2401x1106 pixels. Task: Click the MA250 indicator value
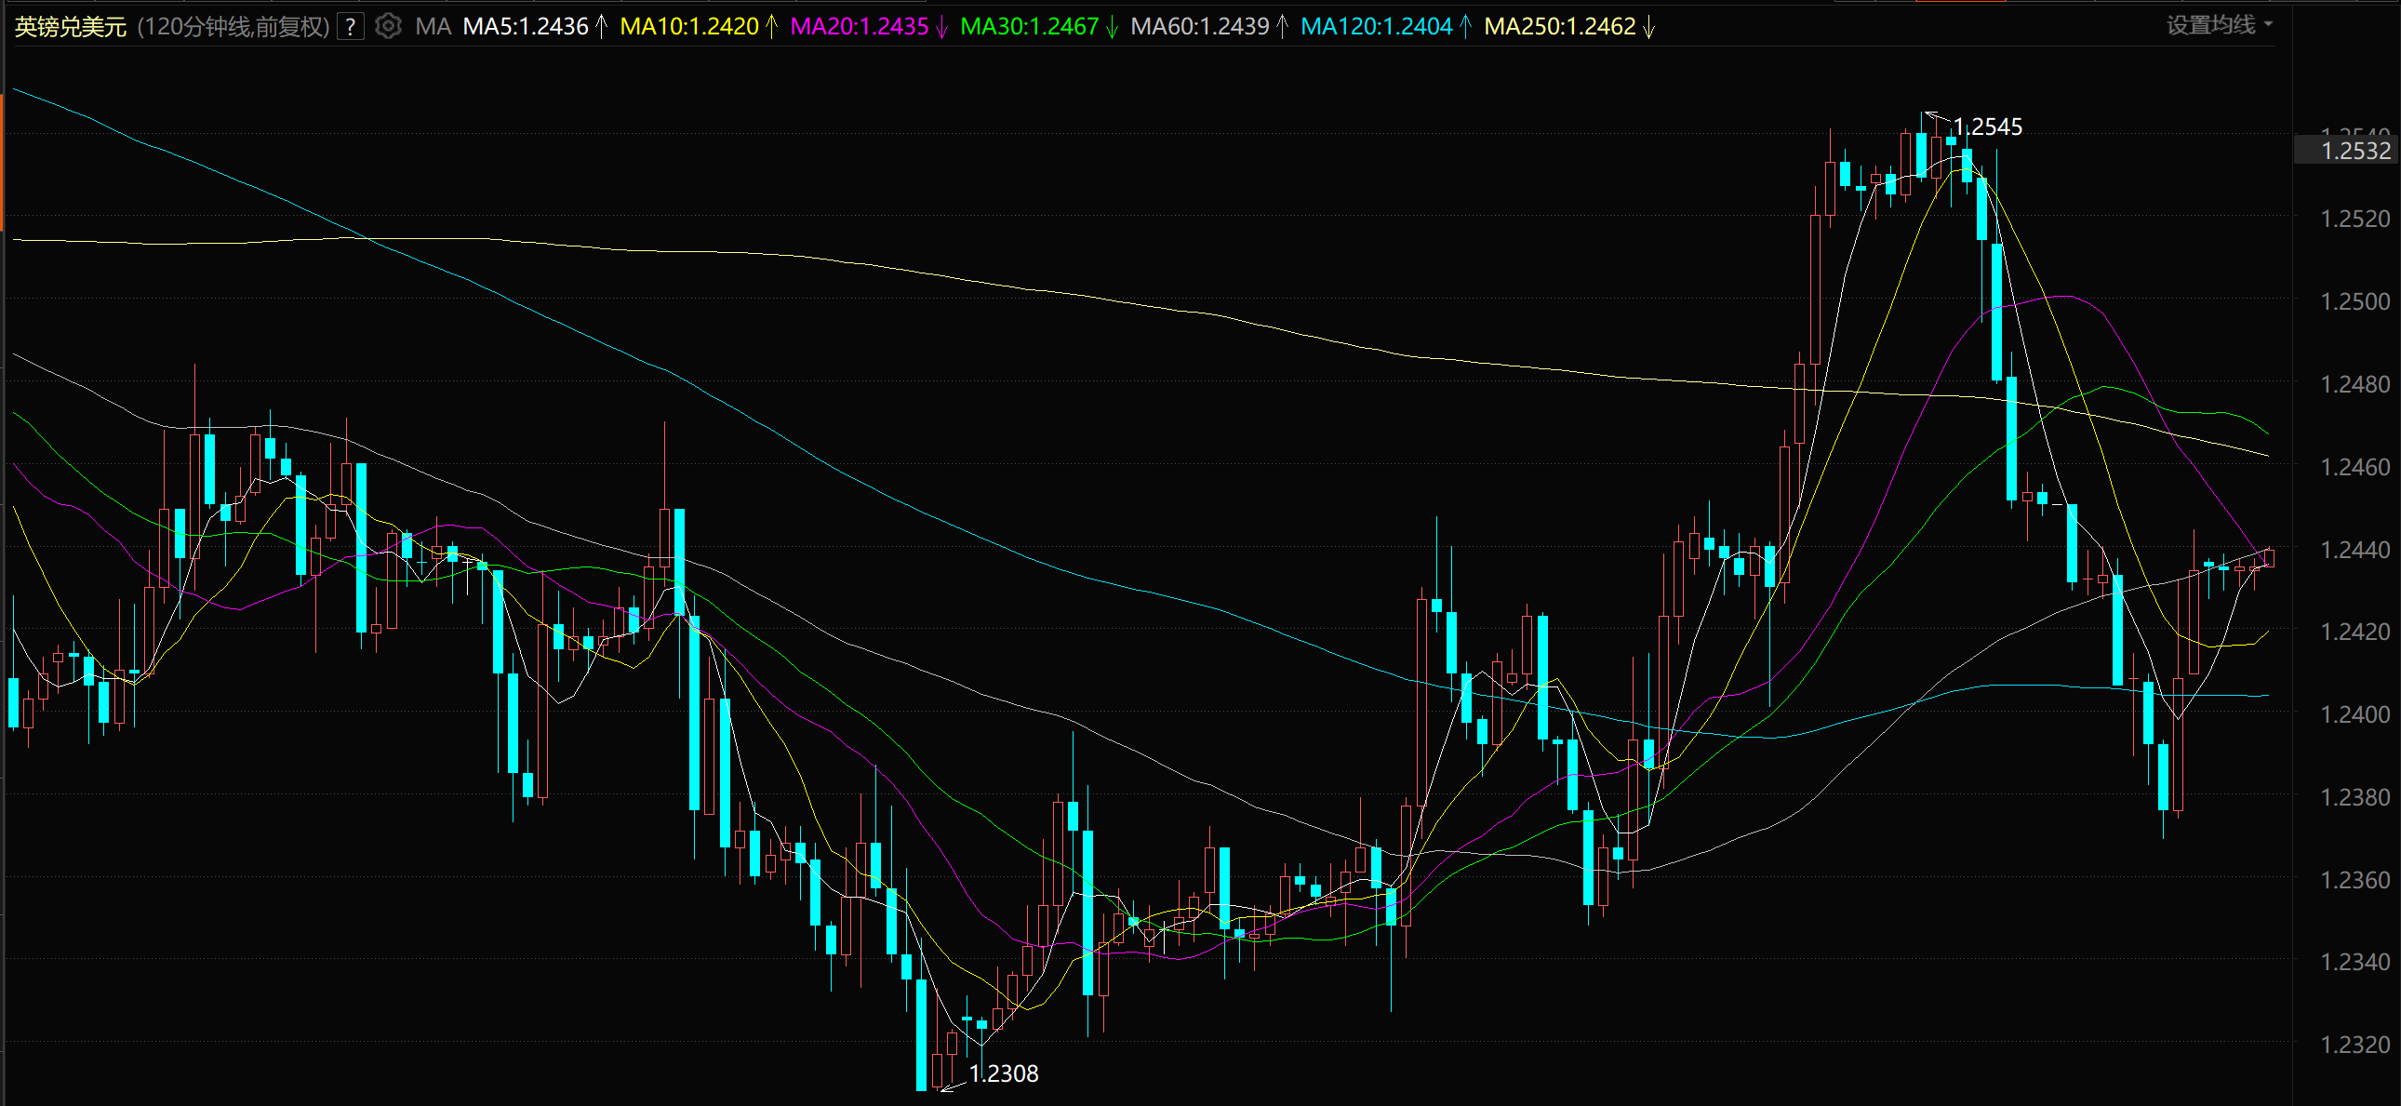(x=1559, y=26)
